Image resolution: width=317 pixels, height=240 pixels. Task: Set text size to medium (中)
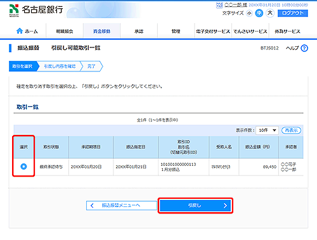click(259, 13)
